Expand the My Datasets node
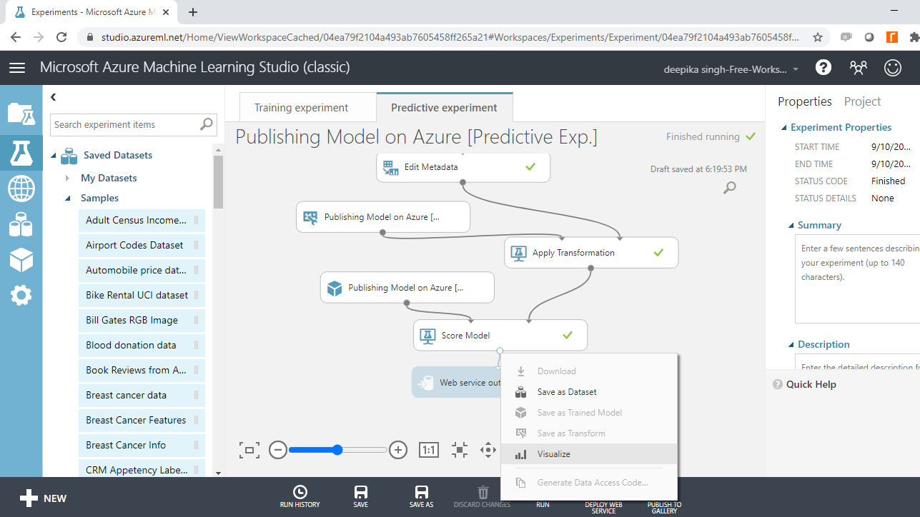The image size is (920, 517). 68,178
